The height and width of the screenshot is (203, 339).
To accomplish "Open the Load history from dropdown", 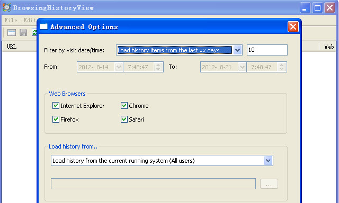I will click(268, 161).
